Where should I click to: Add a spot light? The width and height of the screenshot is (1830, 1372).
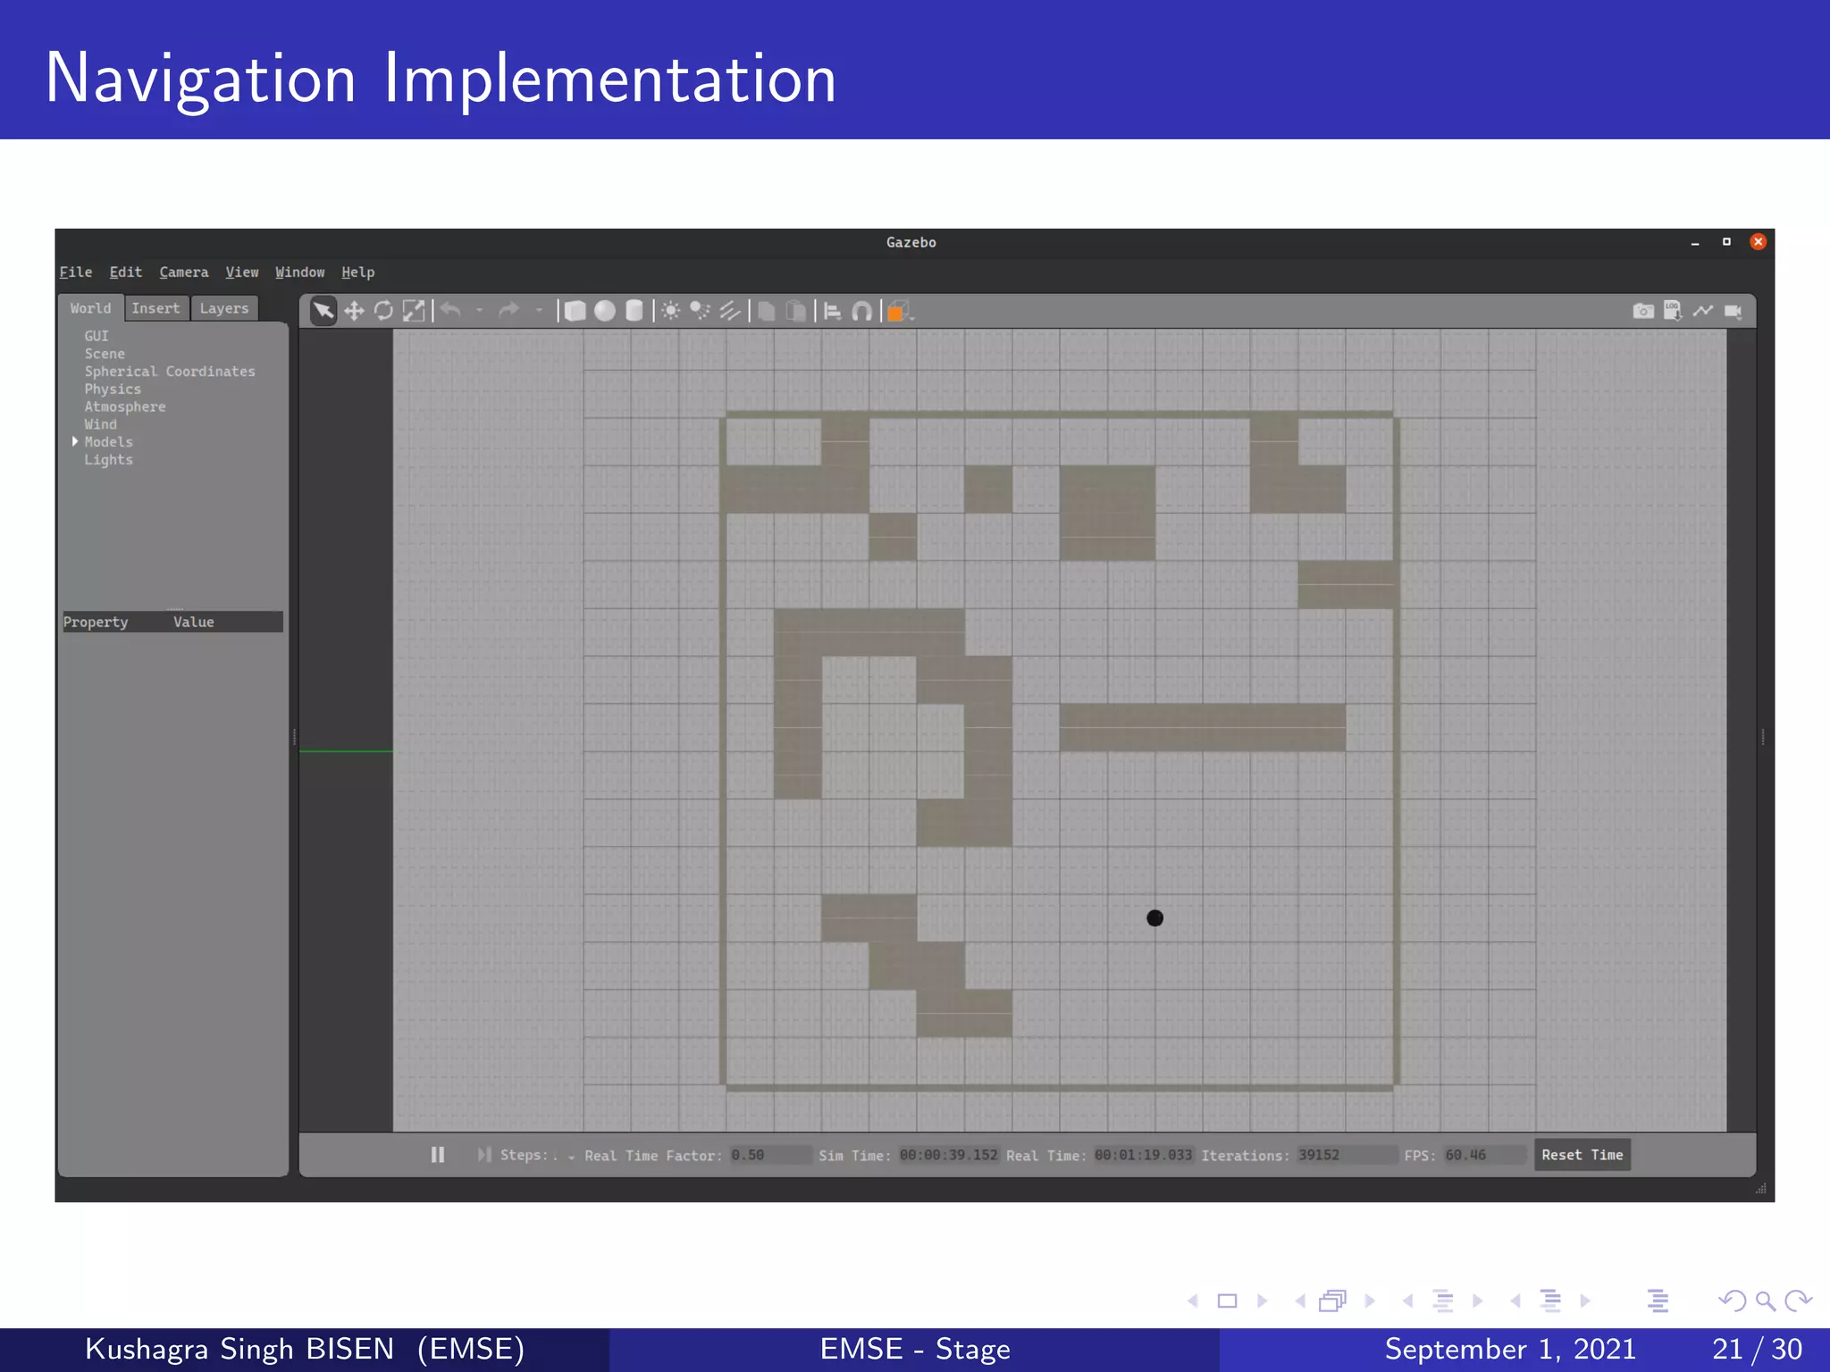point(700,311)
